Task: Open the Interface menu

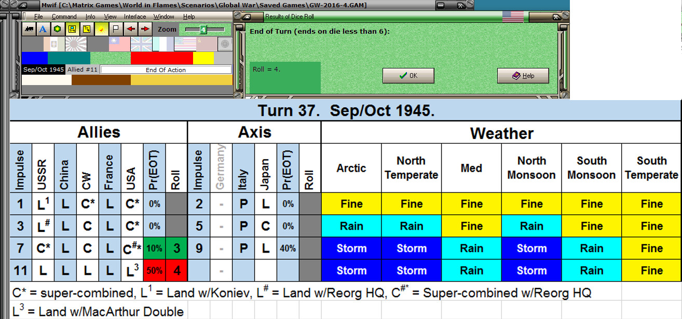Action: [x=135, y=17]
